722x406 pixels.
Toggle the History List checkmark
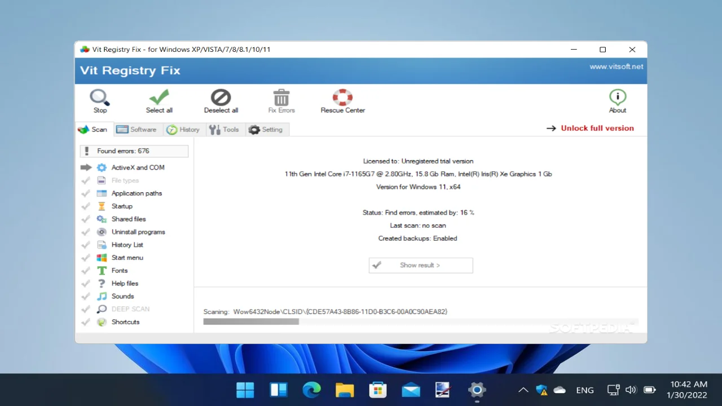86,245
